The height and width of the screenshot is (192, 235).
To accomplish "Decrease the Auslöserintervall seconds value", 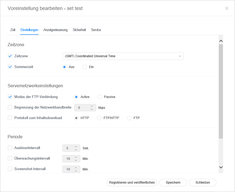I will [76, 150].
